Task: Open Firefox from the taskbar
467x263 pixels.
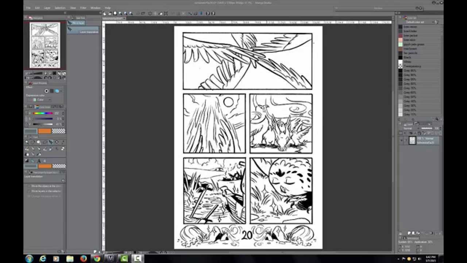Action: 84,259
